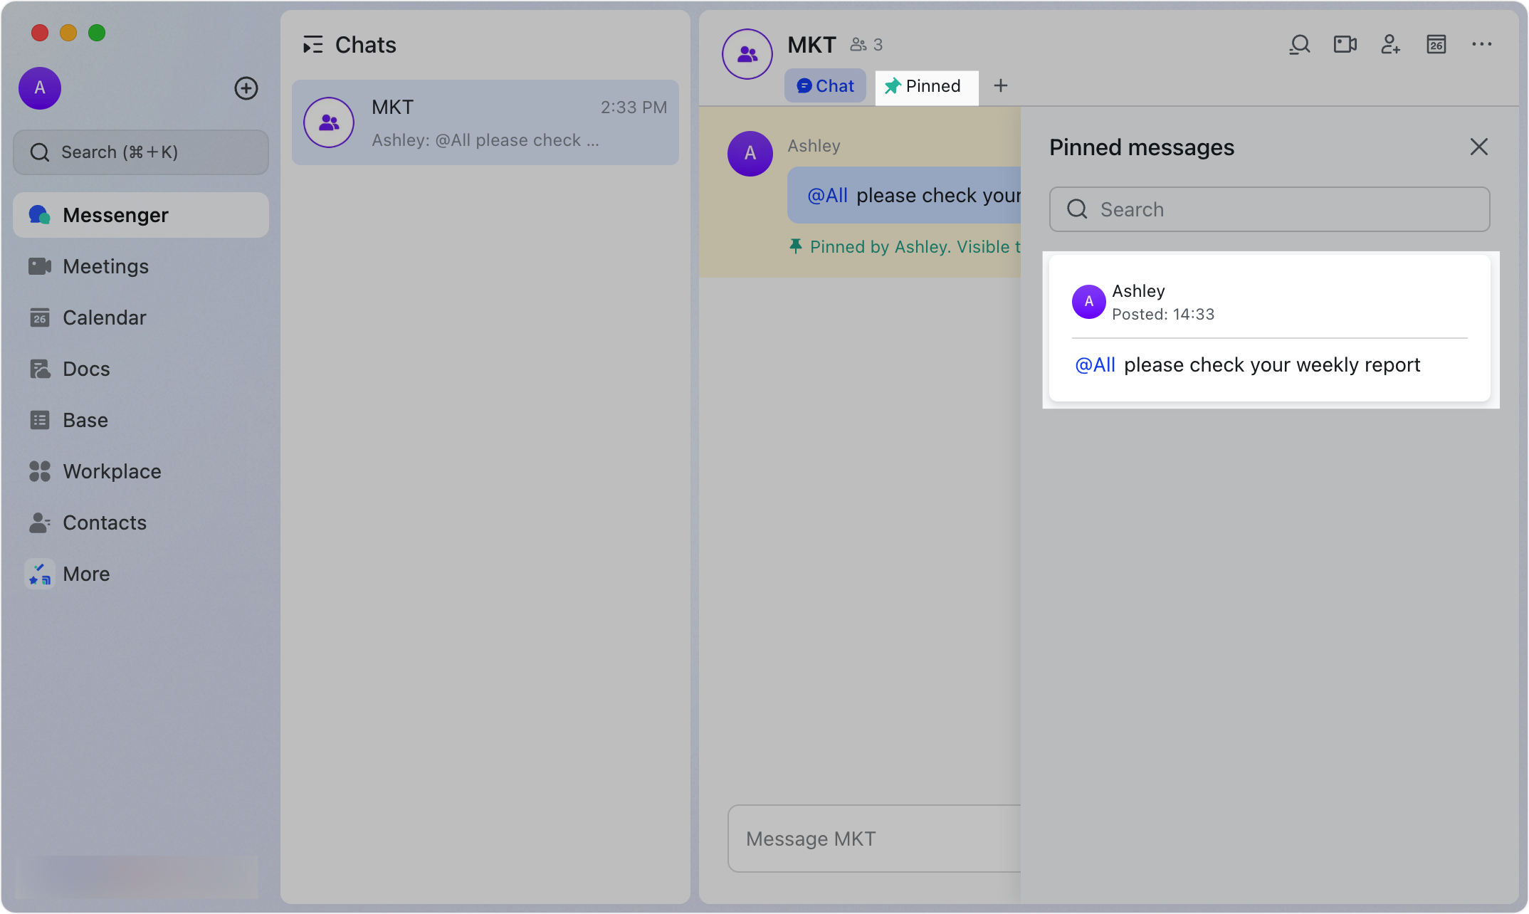Viewport: 1529px width, 914px height.
Task: Select Docs in the left sidebar
Action: tap(86, 369)
